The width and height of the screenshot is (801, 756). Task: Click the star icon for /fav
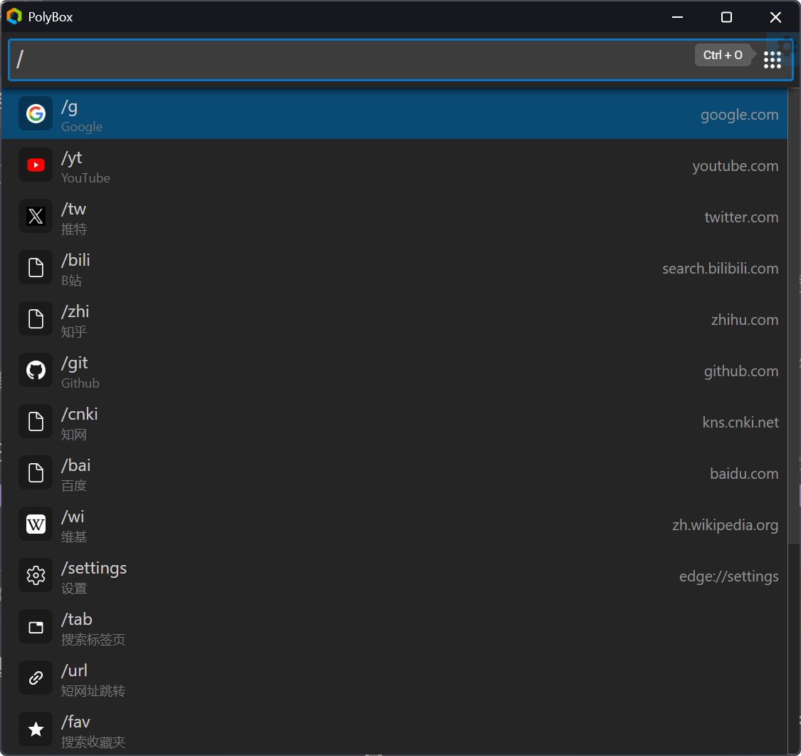[36, 730]
